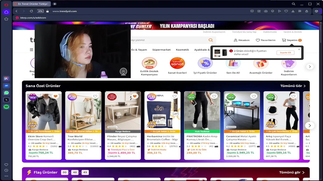Go back with the browser back arrow
The image size is (323, 181).
click(16, 11)
